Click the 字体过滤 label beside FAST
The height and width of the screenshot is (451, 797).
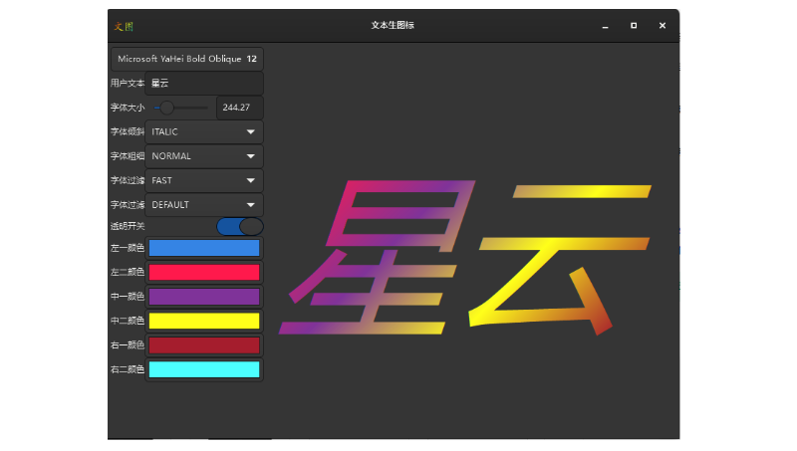pyautogui.click(x=128, y=181)
